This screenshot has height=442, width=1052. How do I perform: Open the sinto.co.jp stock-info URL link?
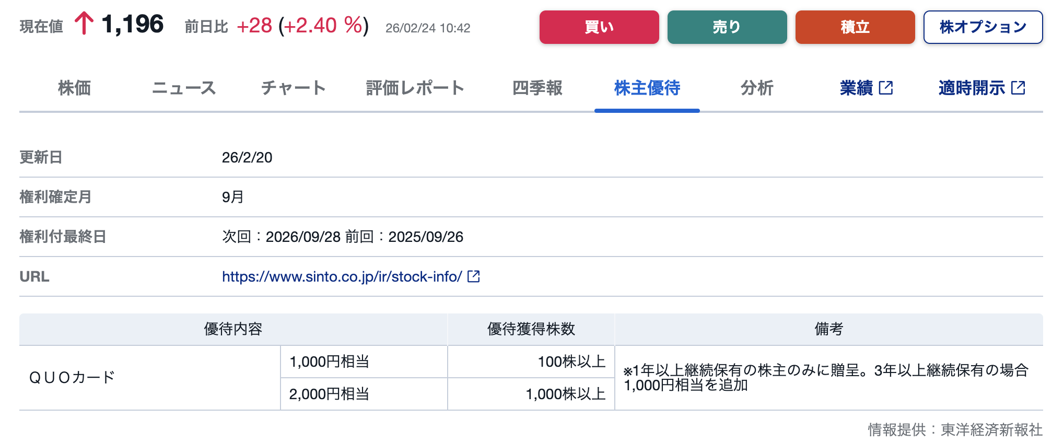[342, 276]
